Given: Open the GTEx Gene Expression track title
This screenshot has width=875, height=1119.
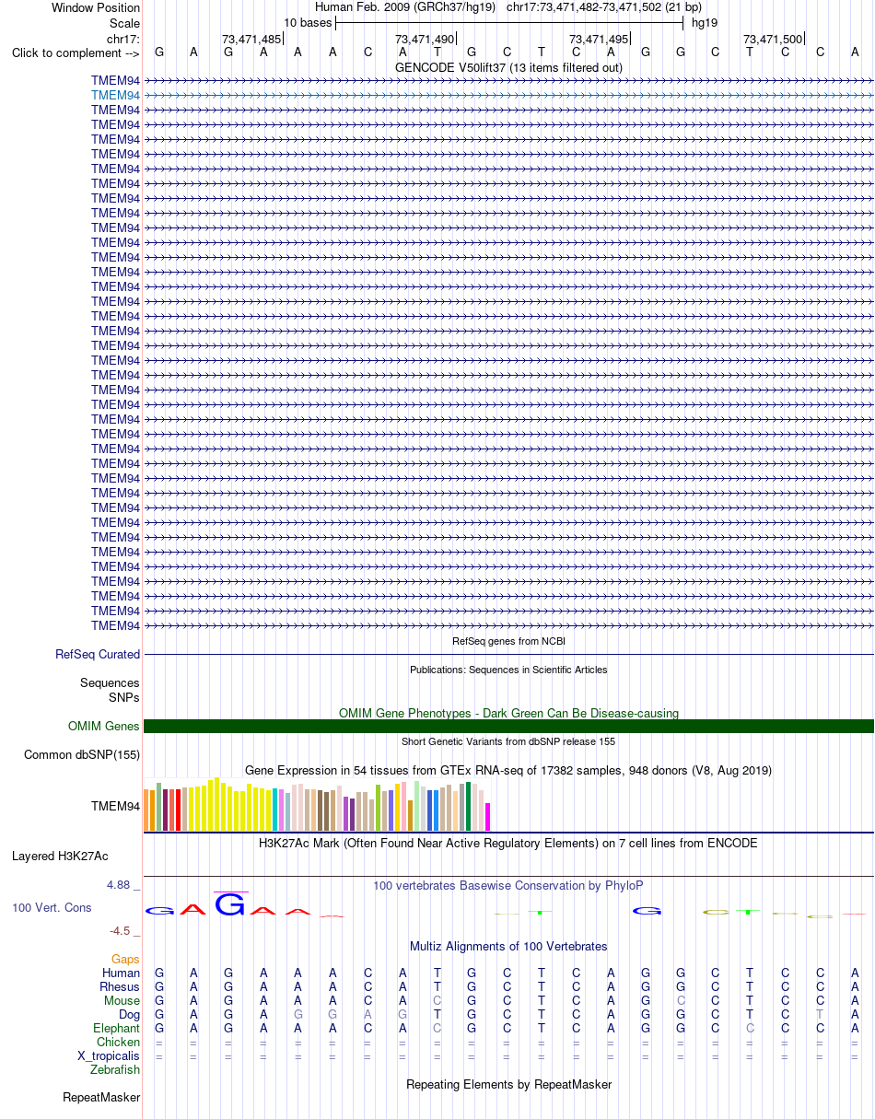Looking at the screenshot, I should point(508,770).
